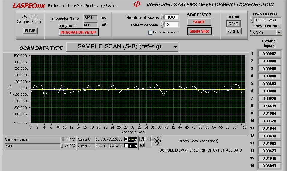This screenshot has width=287, height=171.
Task: Open X-axis number format options
Action: point(72,139)
